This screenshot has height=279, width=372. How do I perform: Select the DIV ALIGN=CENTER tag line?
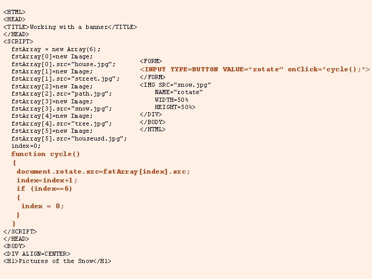coord(37,254)
